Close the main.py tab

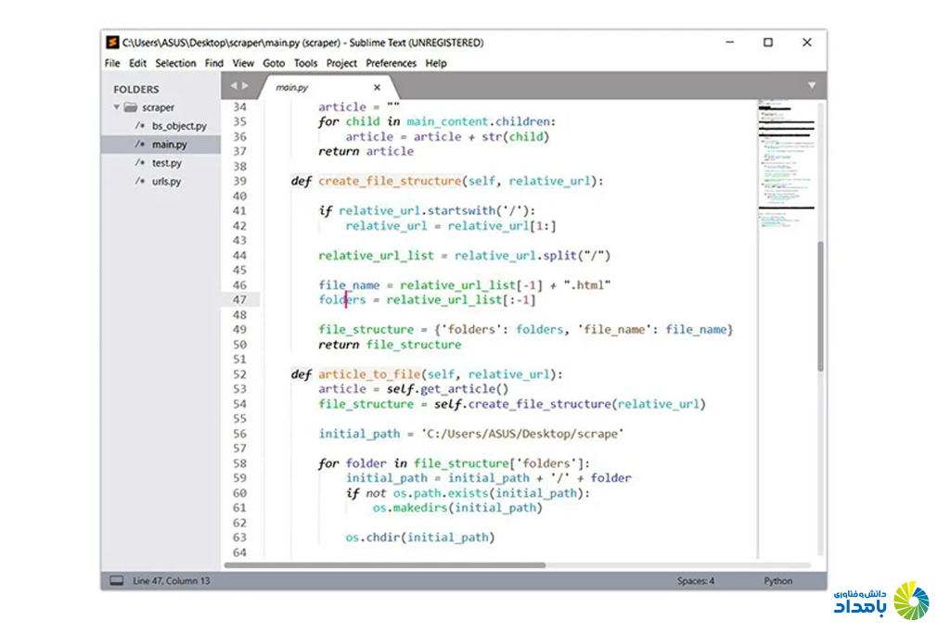(x=377, y=88)
